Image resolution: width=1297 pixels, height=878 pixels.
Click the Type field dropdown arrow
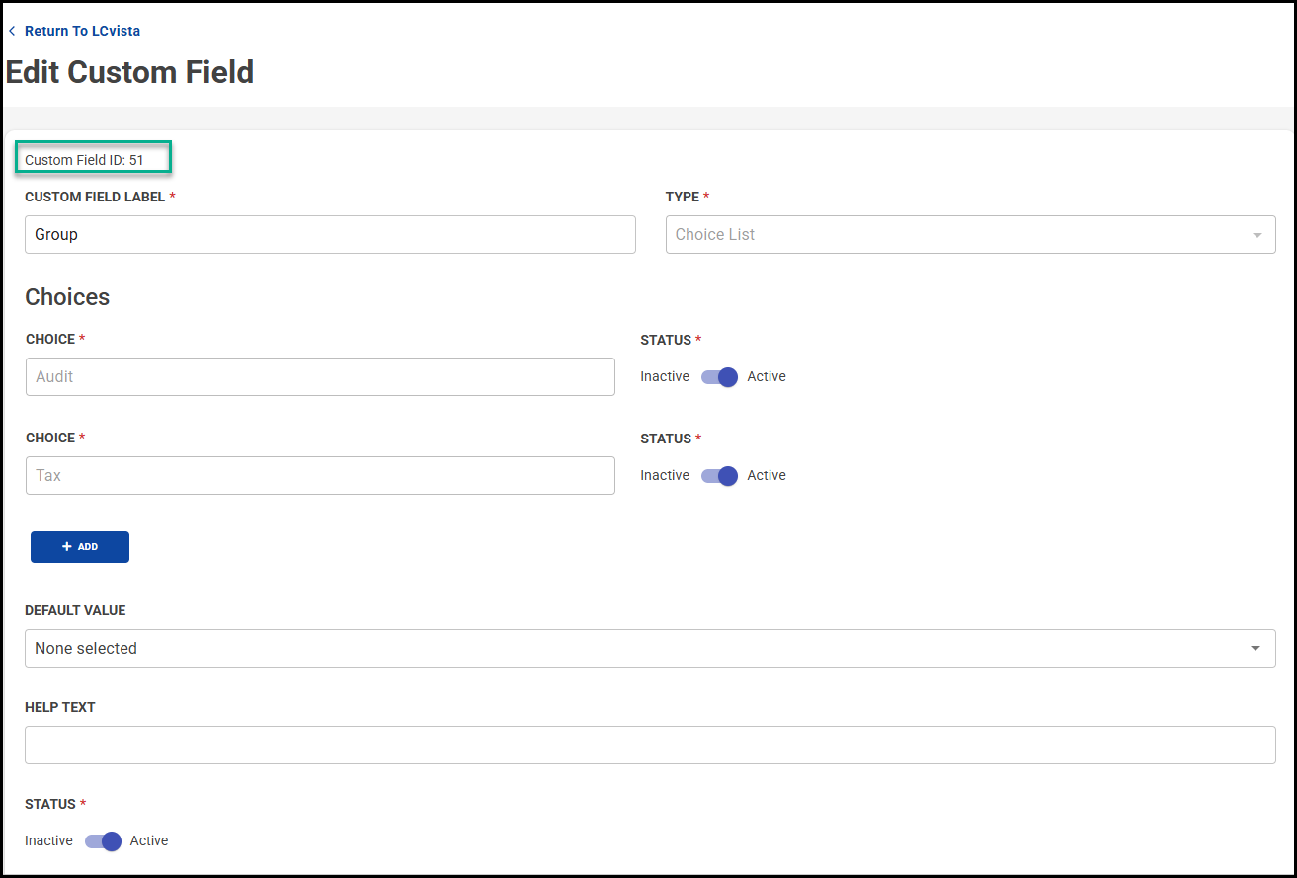[1256, 235]
